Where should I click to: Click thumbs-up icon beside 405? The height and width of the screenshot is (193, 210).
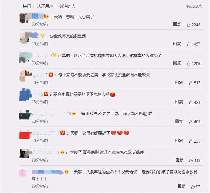pyautogui.click(x=191, y=122)
